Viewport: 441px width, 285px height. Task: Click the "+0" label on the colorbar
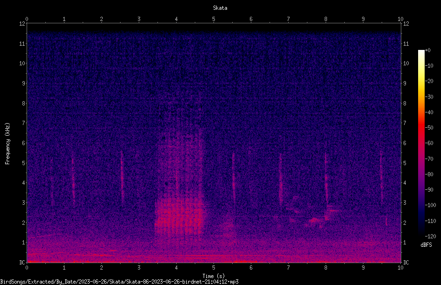tap(428, 50)
